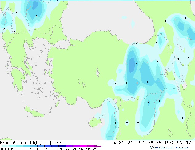Select the 5–10 mm legend color swatch
This screenshot has height=150, width=195.
(x=34, y=146)
